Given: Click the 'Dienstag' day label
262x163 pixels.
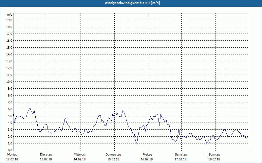Looking at the screenshot, I should pos(46,155).
